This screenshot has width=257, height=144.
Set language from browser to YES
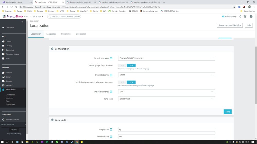[131, 65]
